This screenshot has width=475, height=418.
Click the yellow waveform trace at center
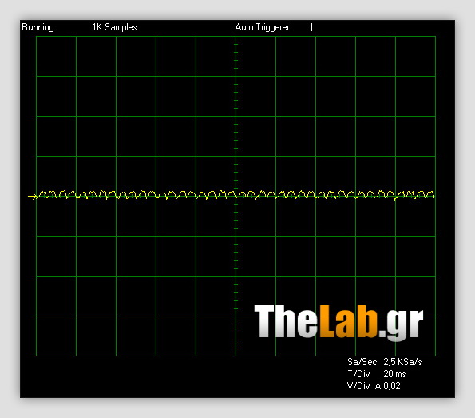(x=236, y=194)
